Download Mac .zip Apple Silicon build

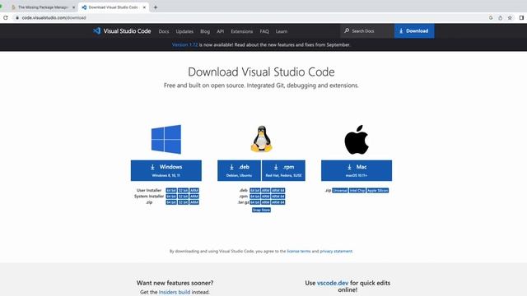pos(377,190)
